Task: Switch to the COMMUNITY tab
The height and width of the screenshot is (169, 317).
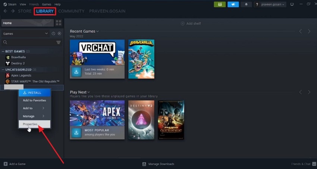Action: point(71,11)
